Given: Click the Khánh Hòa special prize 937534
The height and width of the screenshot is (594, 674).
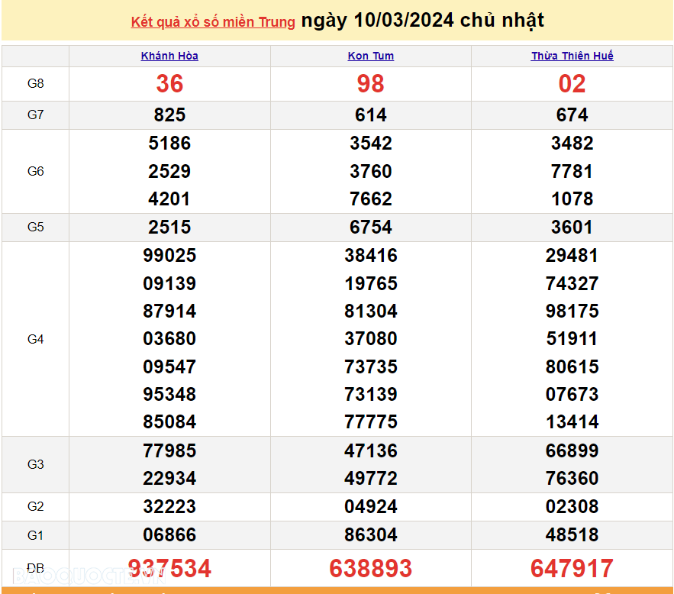Looking at the screenshot, I should click(169, 568).
